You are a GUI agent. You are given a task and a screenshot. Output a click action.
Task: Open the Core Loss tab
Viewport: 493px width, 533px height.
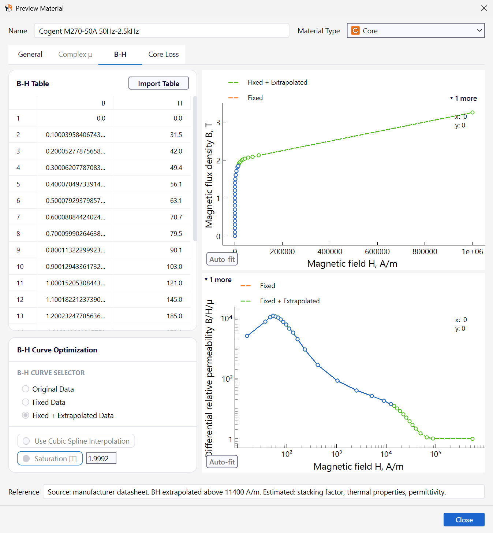coord(164,54)
